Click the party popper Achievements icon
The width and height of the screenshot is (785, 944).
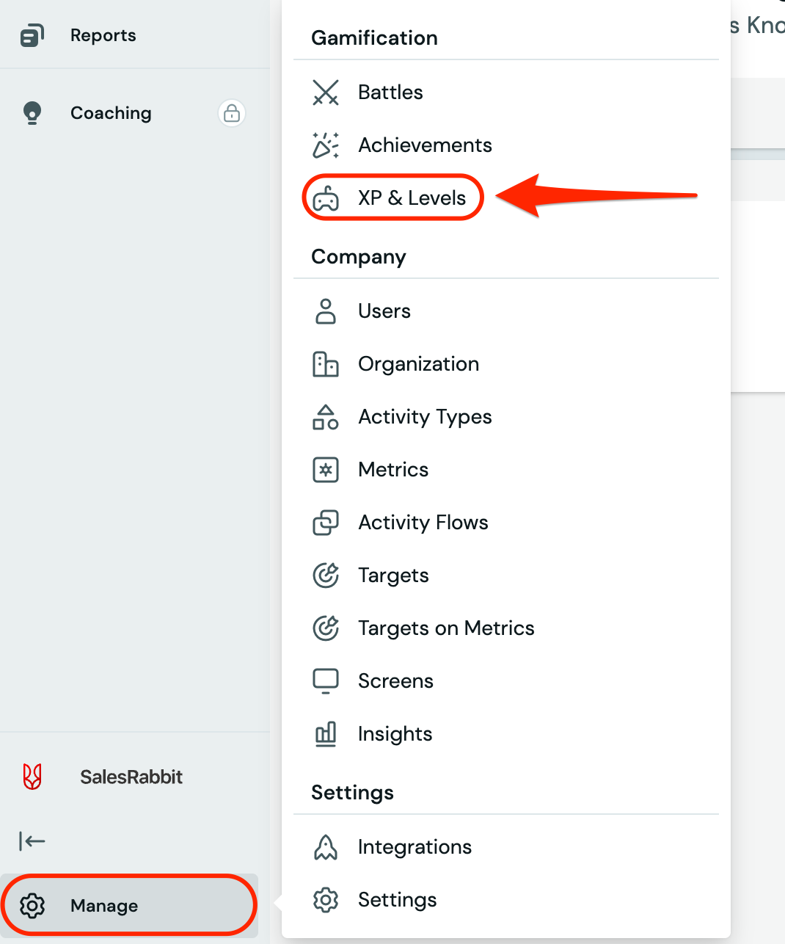[x=326, y=145]
